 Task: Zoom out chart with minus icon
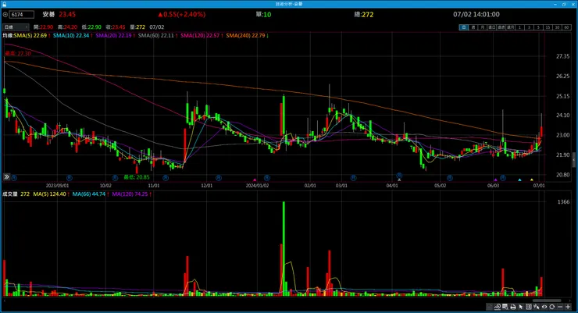click(560, 307)
